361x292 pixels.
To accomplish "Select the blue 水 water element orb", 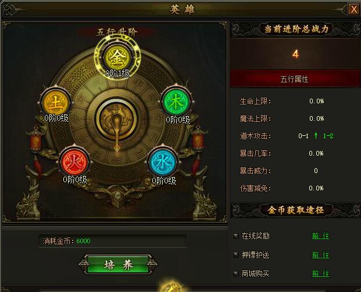I will [x=163, y=162].
